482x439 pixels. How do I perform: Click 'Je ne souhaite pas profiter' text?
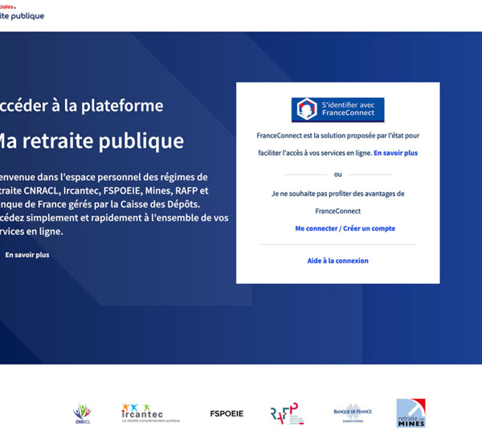(x=338, y=202)
